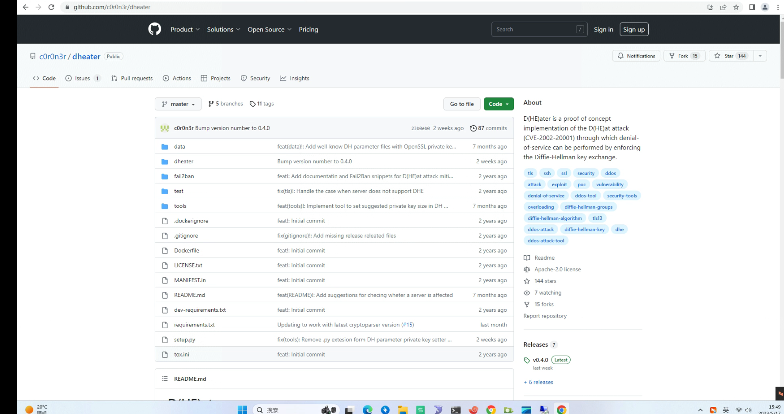The image size is (784, 414).
Task: Click the ddos-attack-tool topic tag
Action: click(546, 241)
